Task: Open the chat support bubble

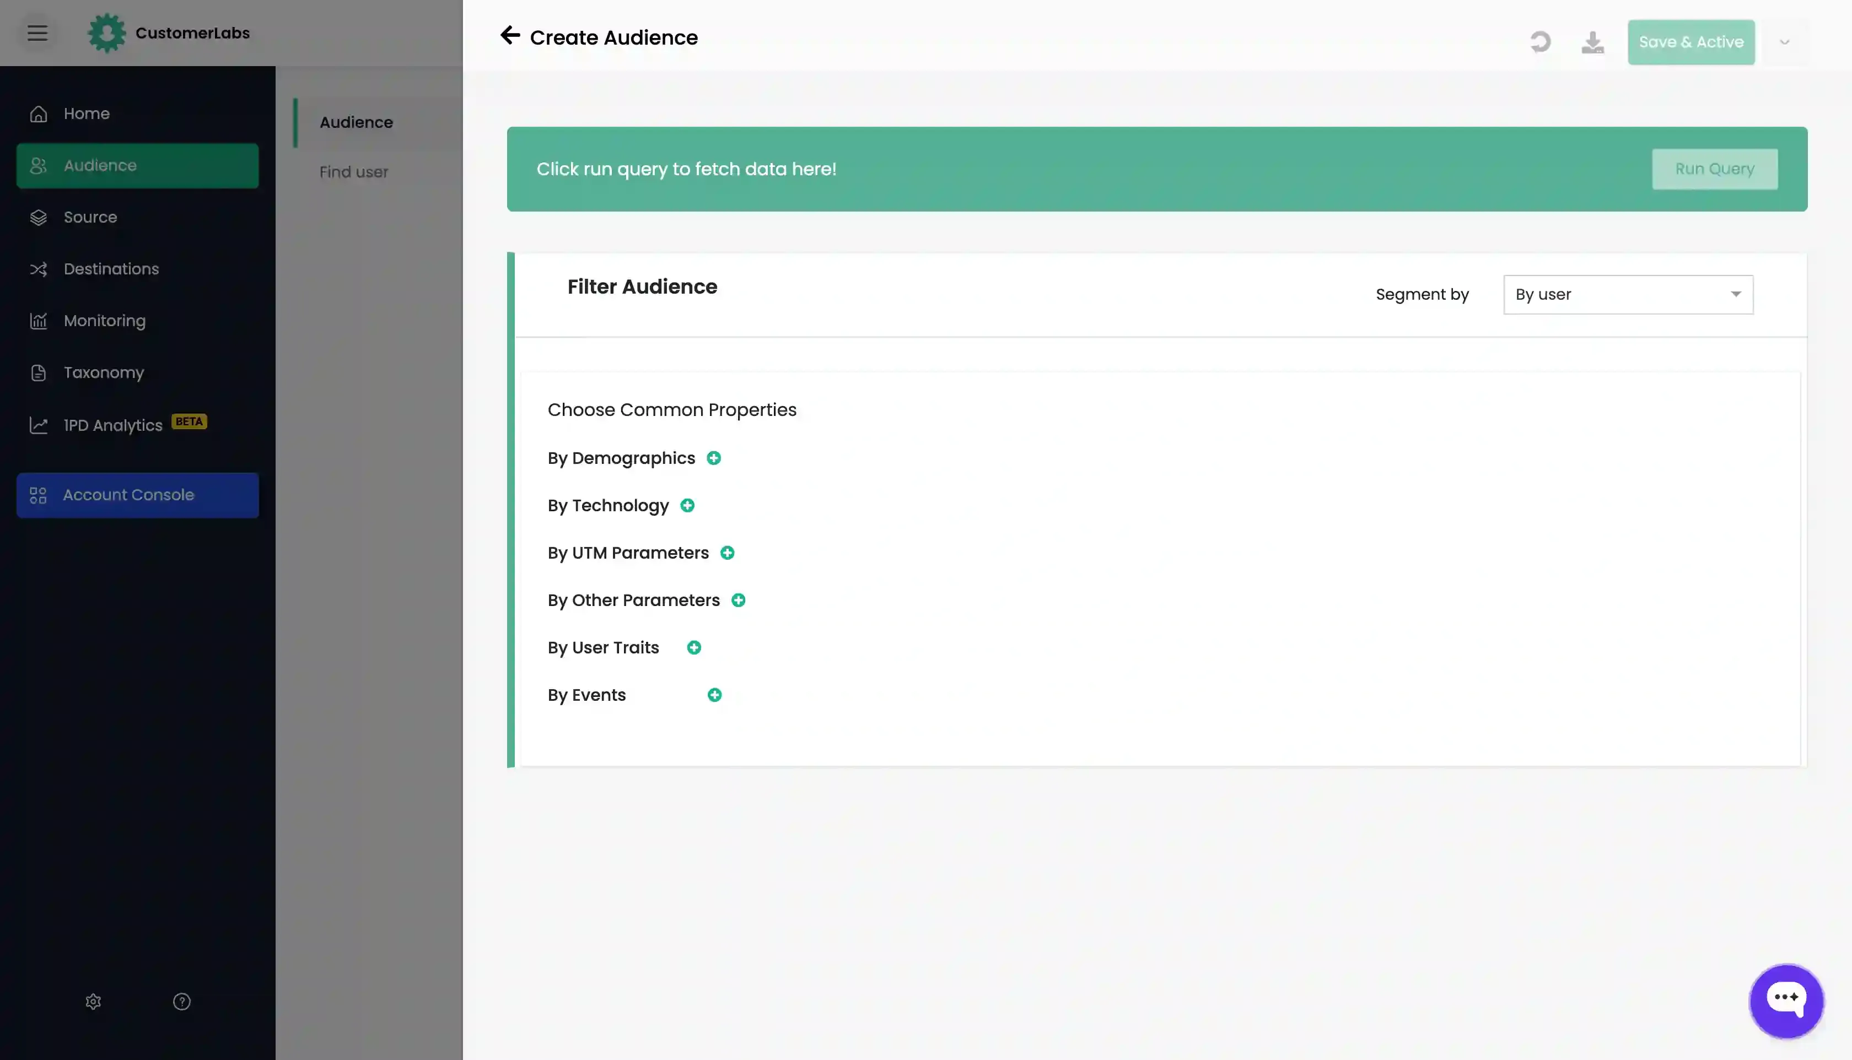Action: (1786, 1001)
